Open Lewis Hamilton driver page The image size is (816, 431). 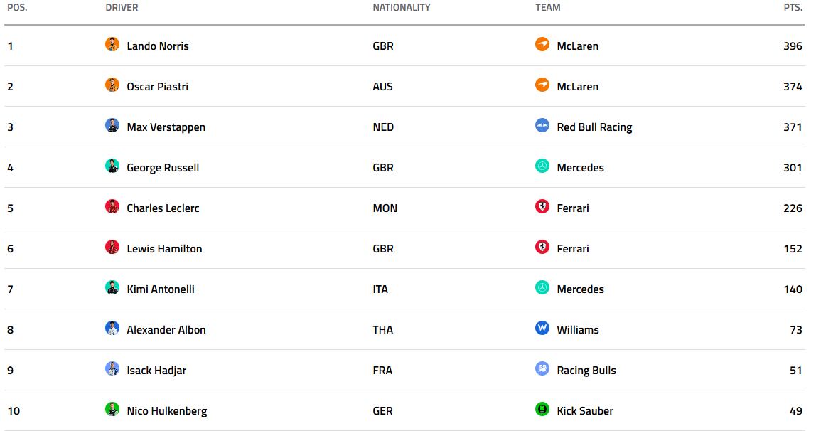point(164,249)
